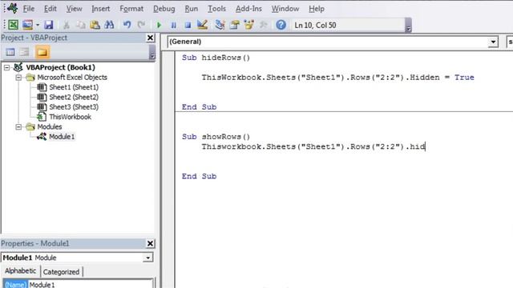Open Project Explorer toolbar icon
This screenshot has height=288, width=513.
(220, 25)
